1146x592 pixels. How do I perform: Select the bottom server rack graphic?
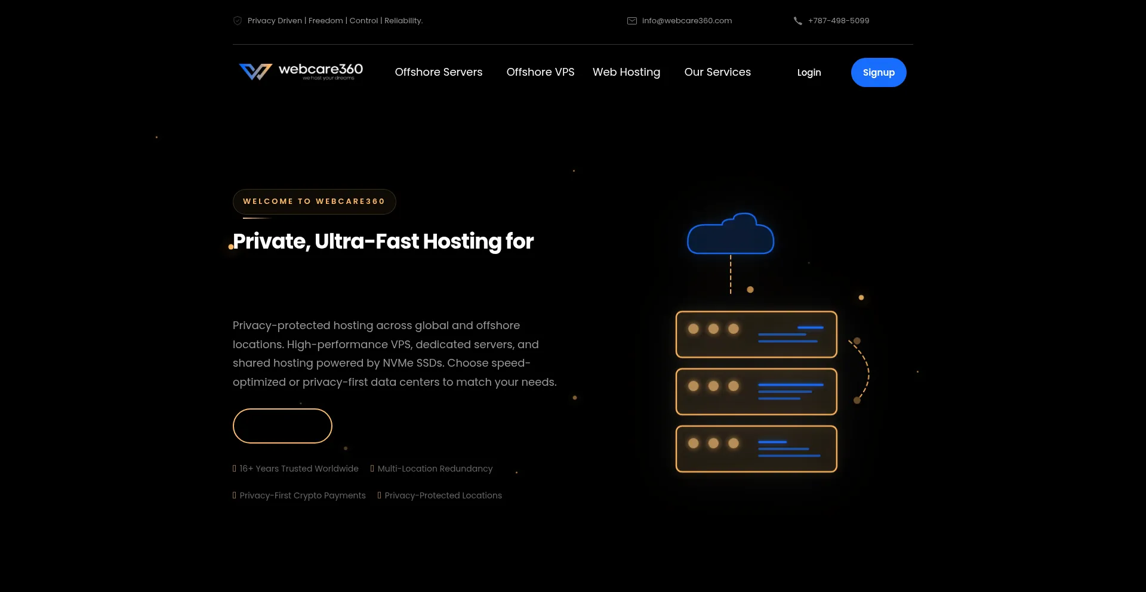[x=756, y=449]
